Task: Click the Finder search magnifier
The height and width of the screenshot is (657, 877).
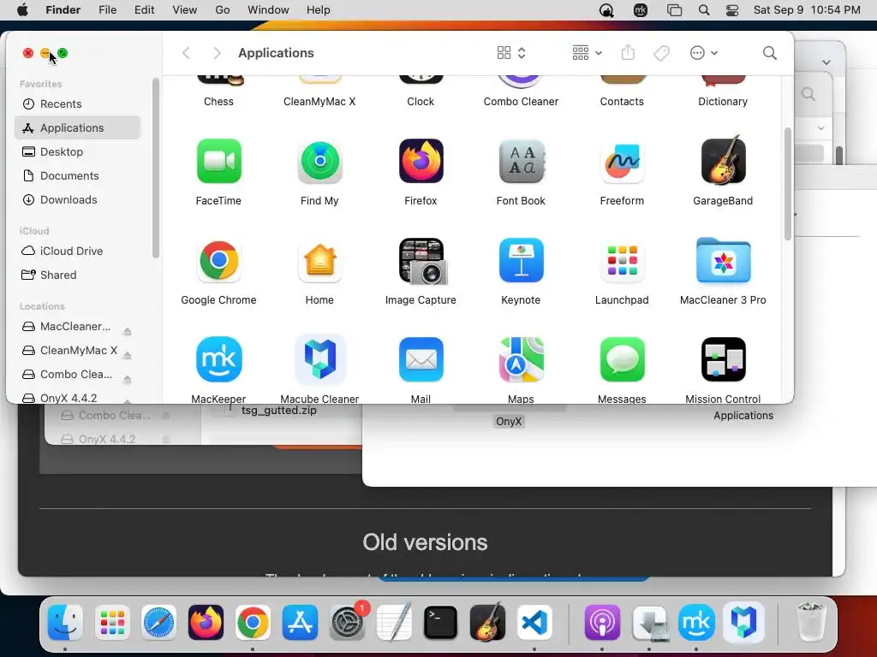Action: (x=770, y=53)
